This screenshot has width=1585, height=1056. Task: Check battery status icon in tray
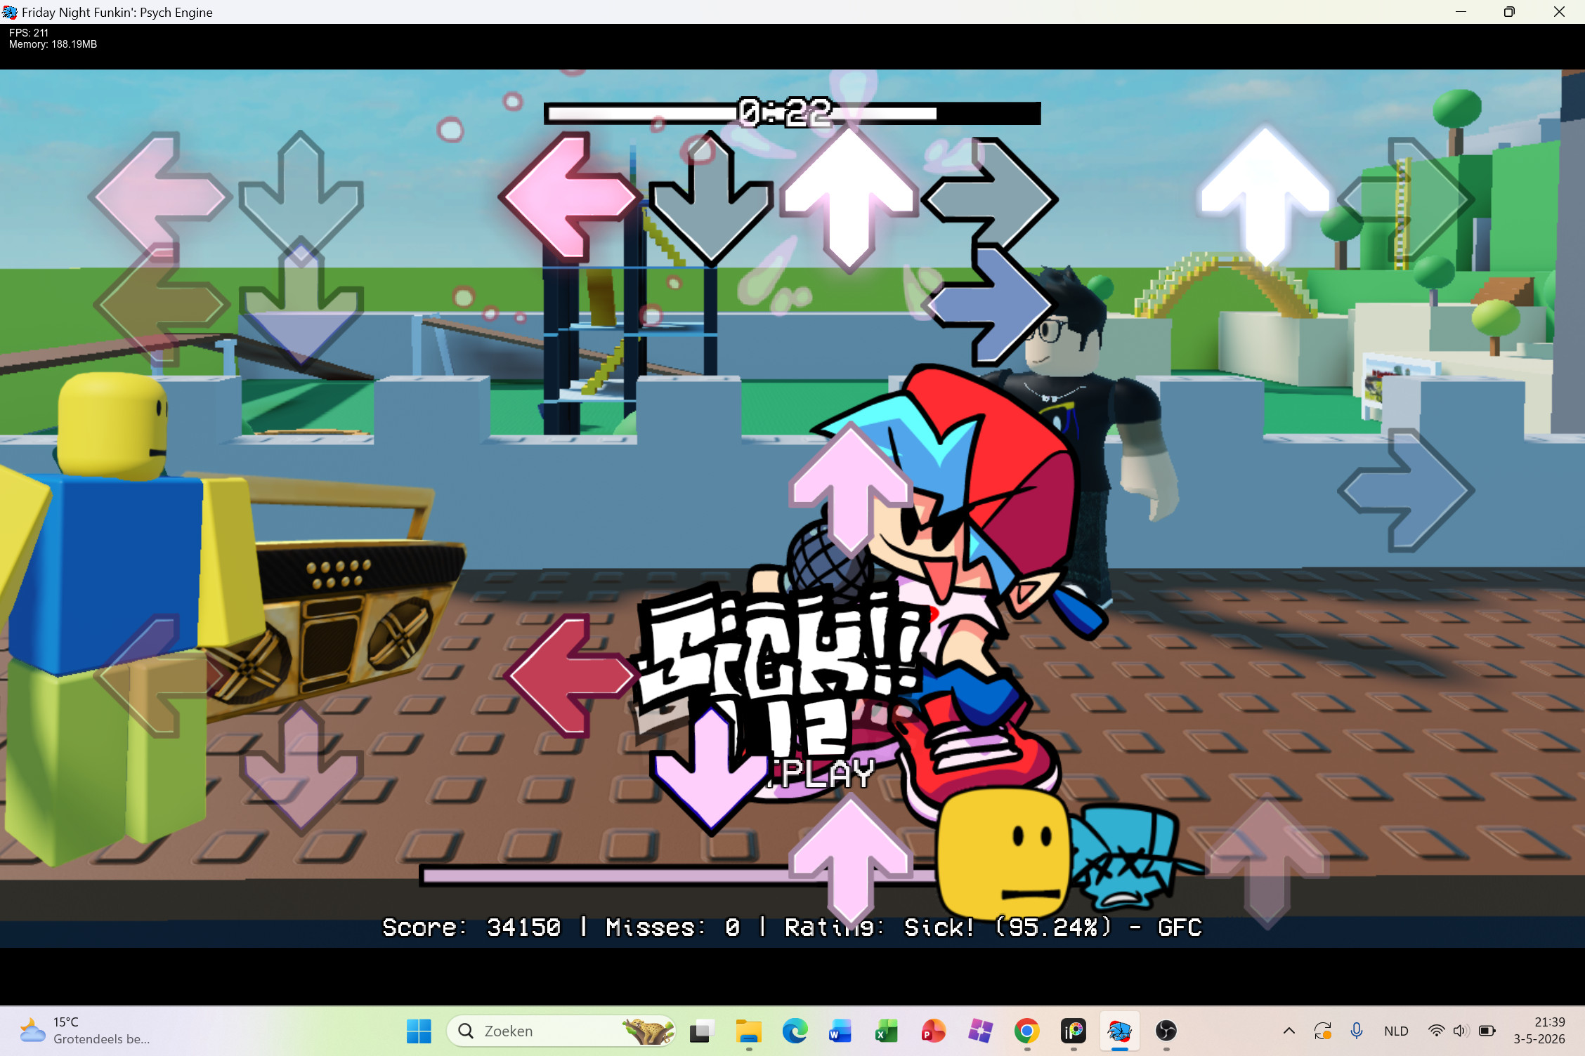pyautogui.click(x=1487, y=1031)
